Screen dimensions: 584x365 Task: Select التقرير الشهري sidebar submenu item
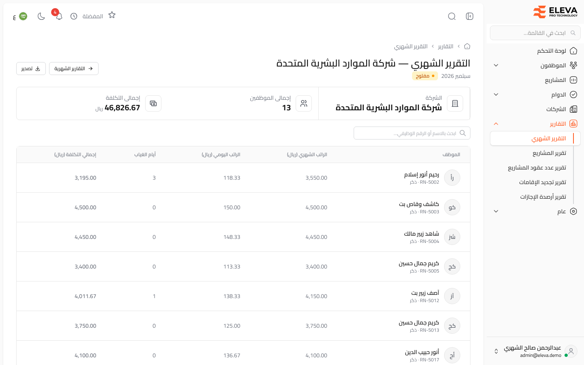pos(535,138)
